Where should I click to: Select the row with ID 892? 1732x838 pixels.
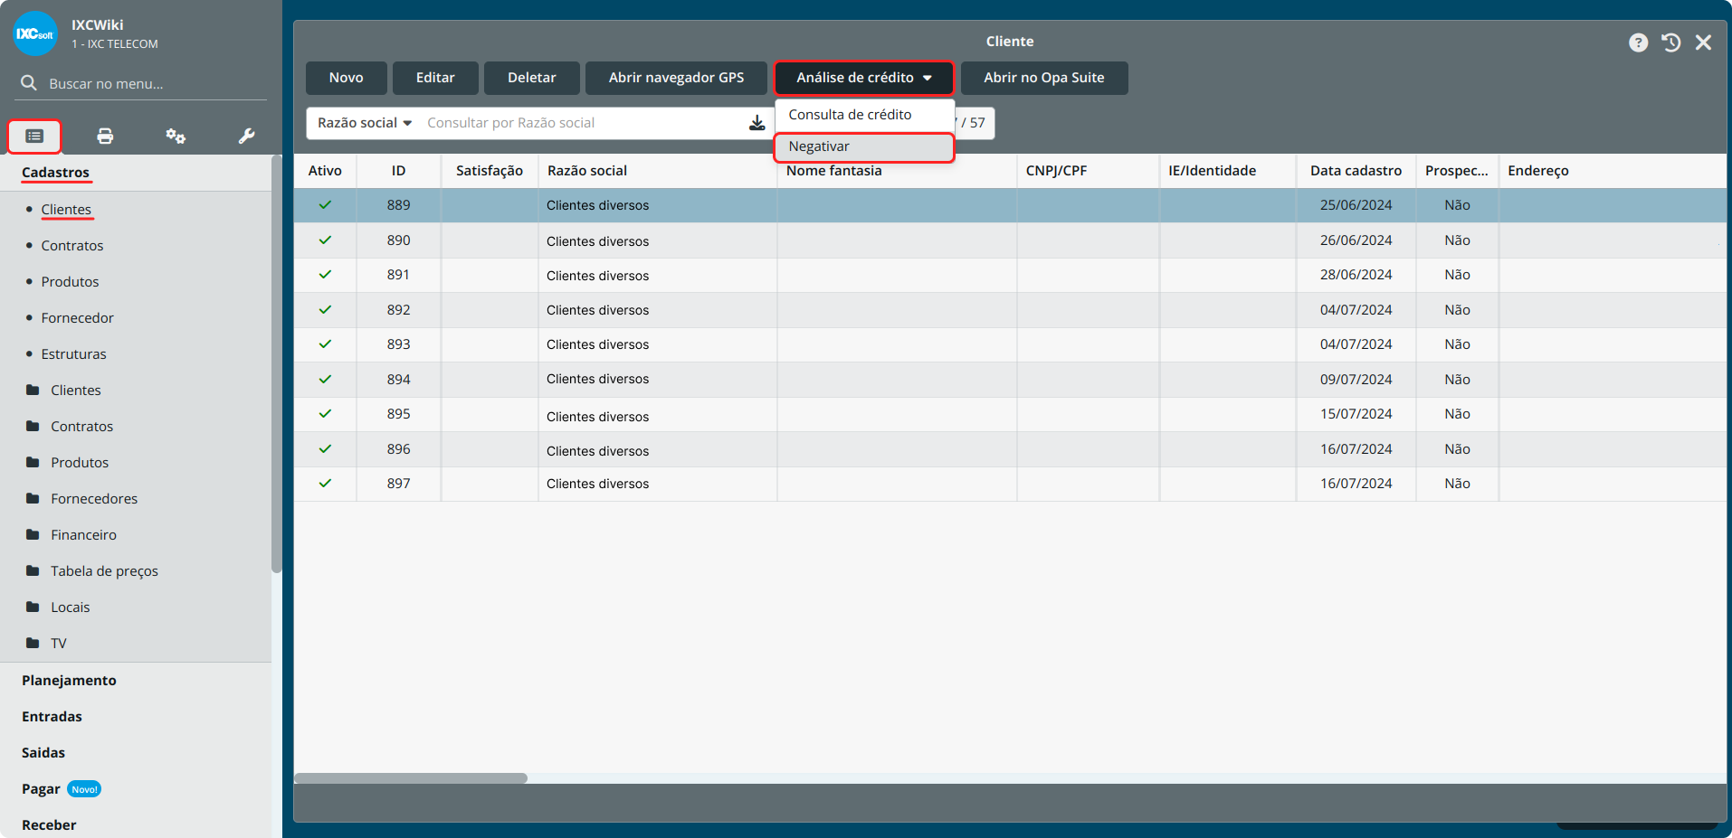click(1010, 310)
